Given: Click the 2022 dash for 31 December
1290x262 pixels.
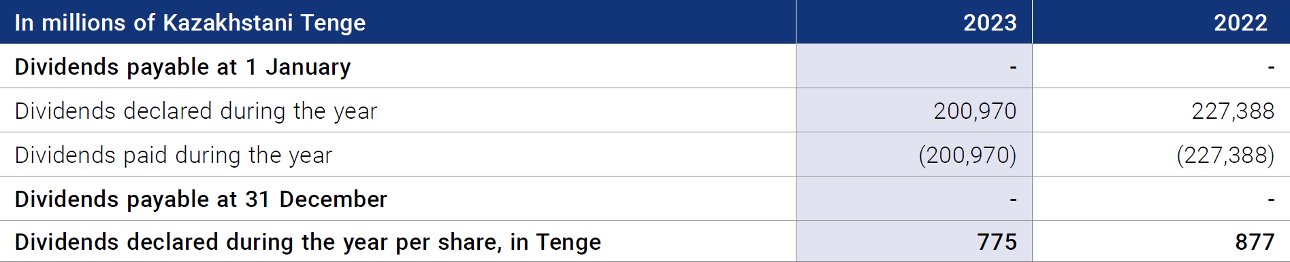Looking at the screenshot, I should point(1271,199).
